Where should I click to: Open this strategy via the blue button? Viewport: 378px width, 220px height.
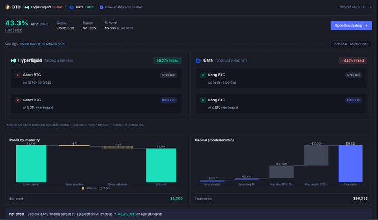351,25
